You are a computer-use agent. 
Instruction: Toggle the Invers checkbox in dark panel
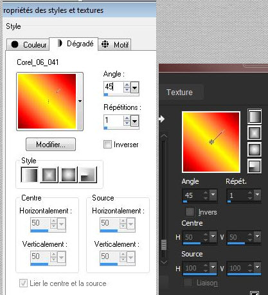click(x=190, y=212)
